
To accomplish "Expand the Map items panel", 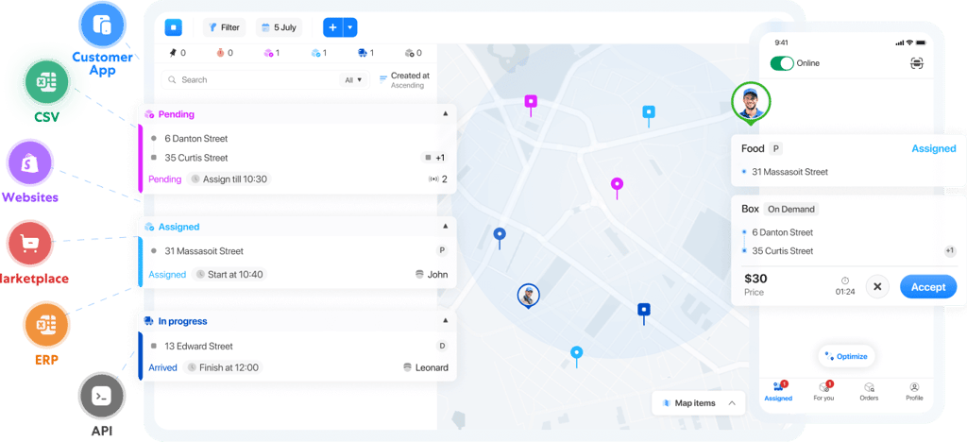I will (x=698, y=403).
